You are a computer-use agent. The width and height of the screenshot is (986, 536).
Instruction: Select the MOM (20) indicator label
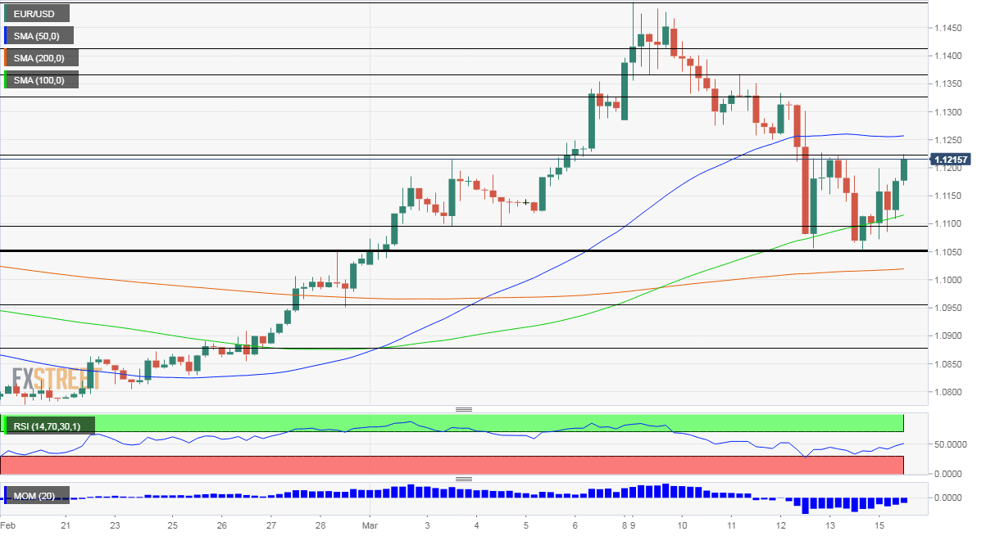tap(37, 495)
